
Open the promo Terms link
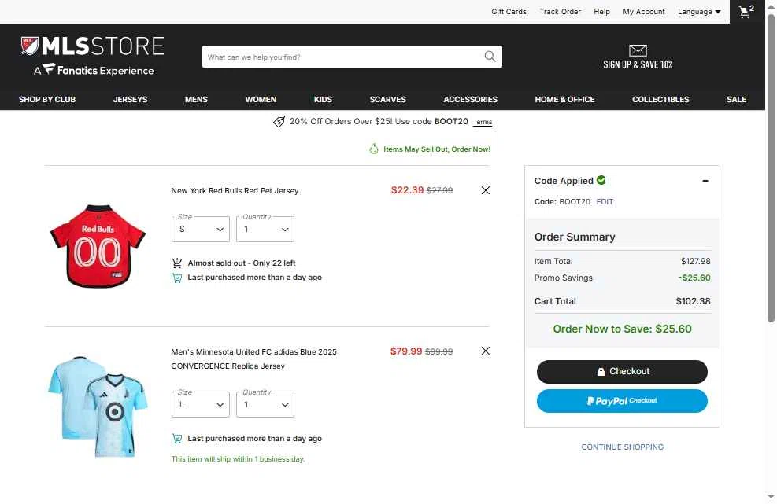[482, 123]
